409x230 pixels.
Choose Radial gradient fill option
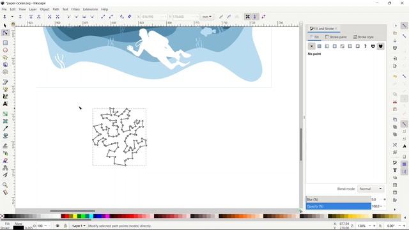pos(335,46)
